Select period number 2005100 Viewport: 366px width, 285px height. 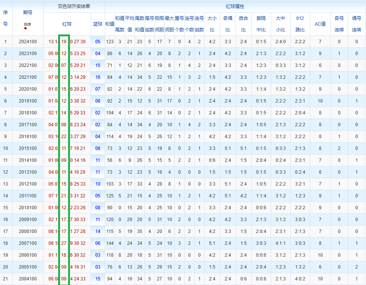(28, 267)
